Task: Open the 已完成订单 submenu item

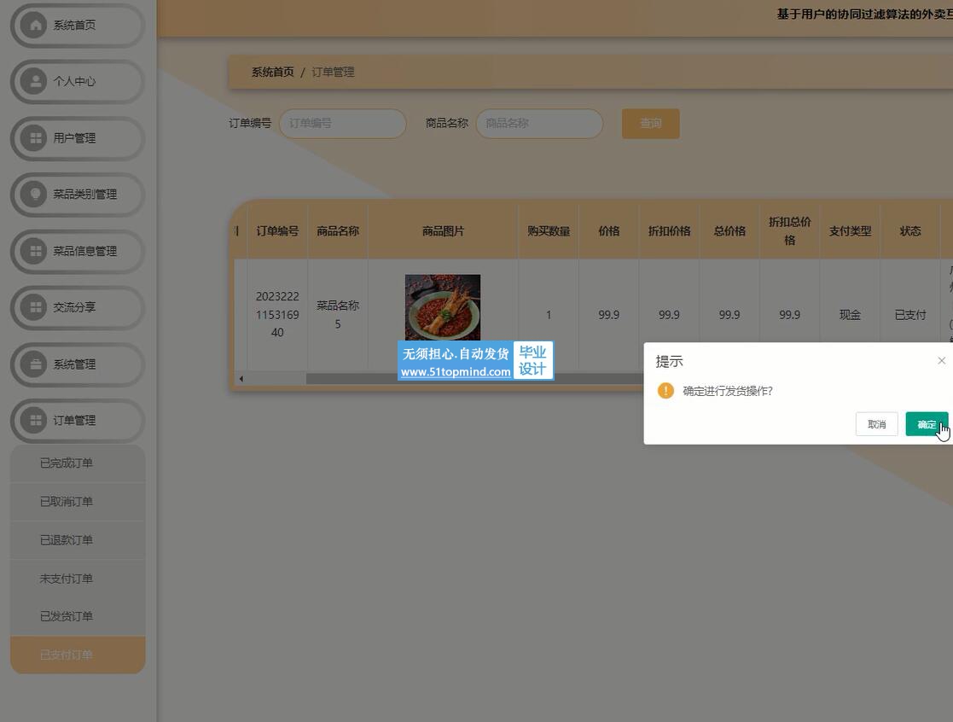Action: pyautogui.click(x=67, y=463)
